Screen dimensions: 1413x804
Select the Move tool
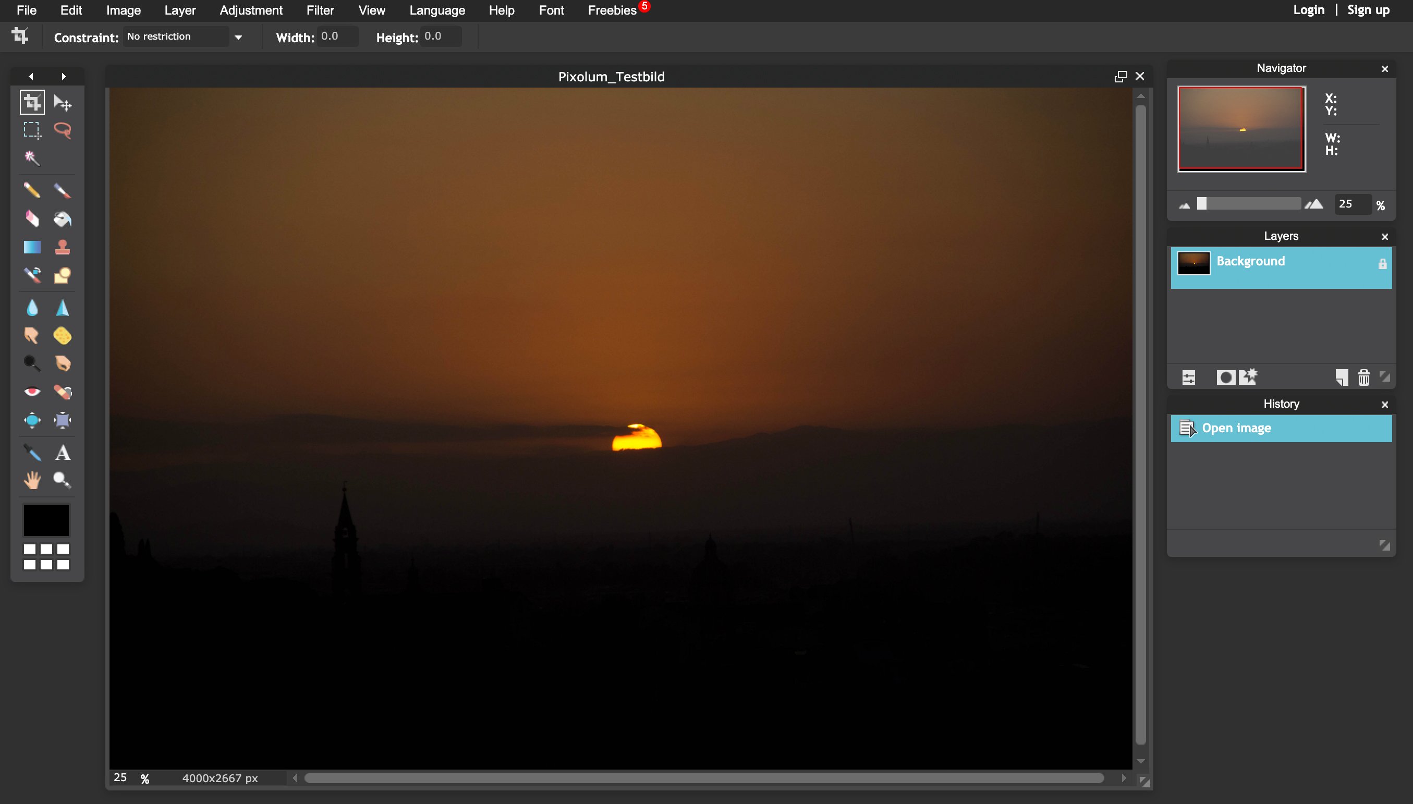[61, 101]
